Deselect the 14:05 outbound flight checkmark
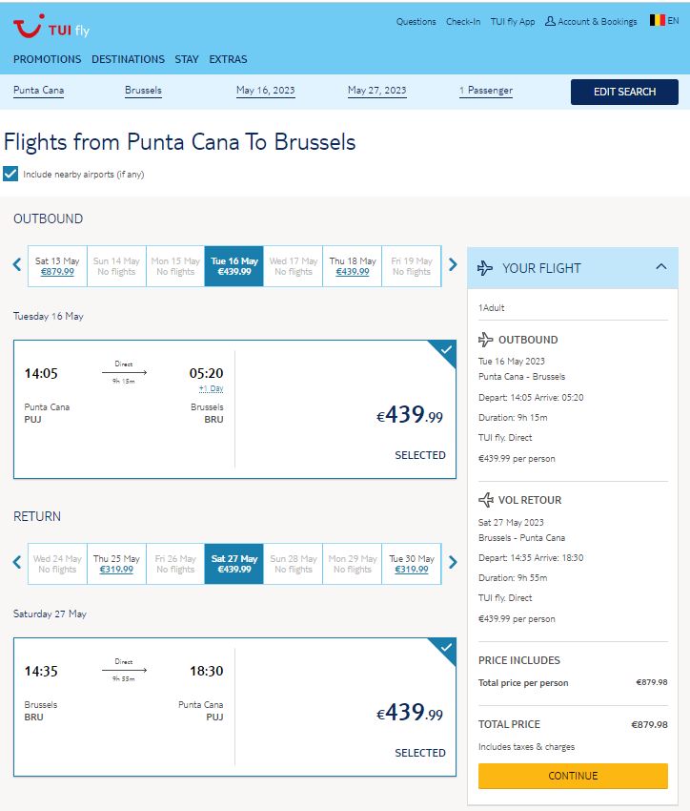The image size is (690, 811). tap(446, 350)
